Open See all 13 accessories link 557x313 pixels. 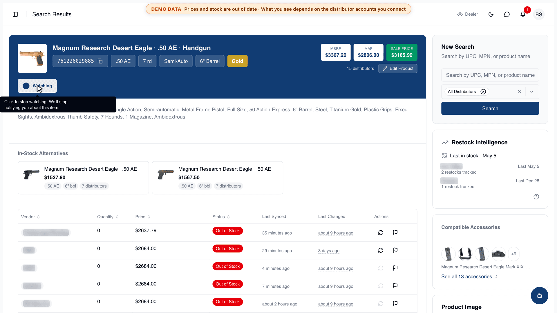pyautogui.click(x=469, y=276)
